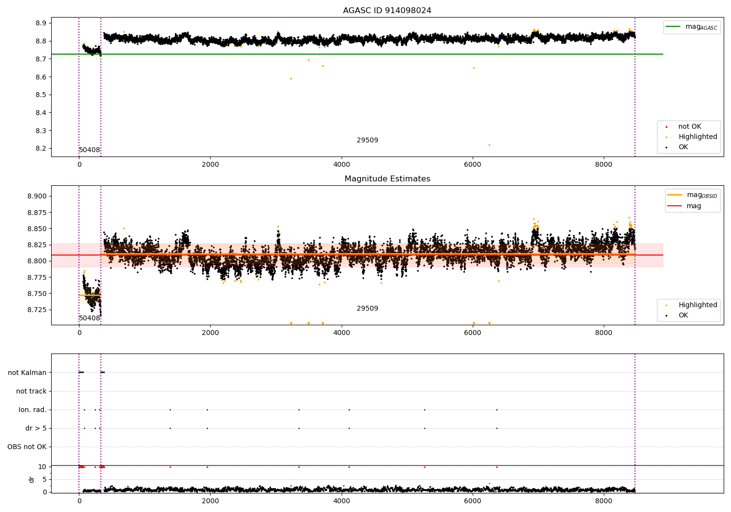Click the orange outlier point near magnitude 8.2
Viewport: 731px width, 512px height.
489,145
